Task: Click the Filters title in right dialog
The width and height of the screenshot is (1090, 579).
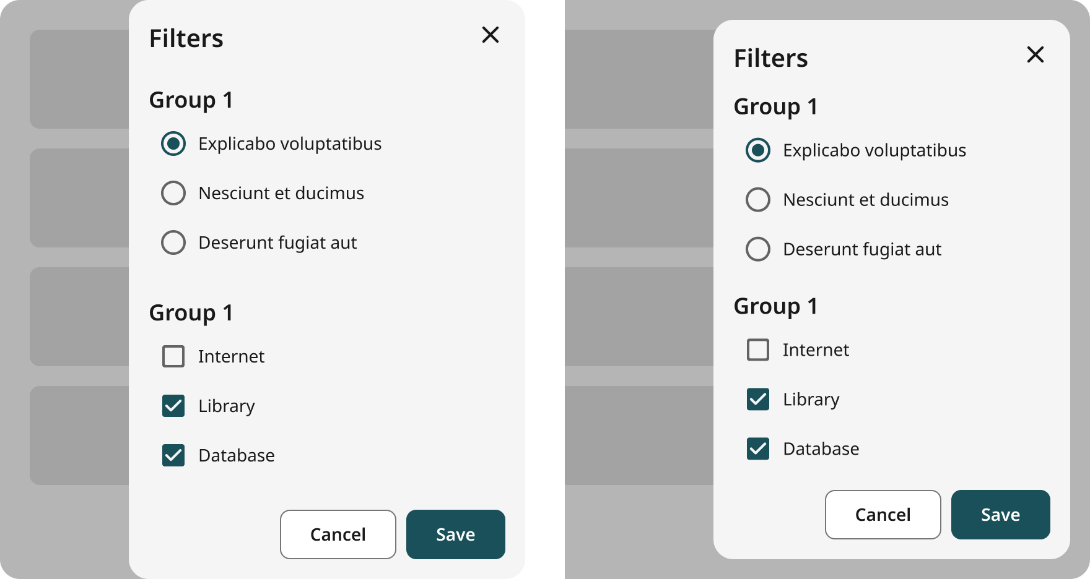Action: [771, 58]
